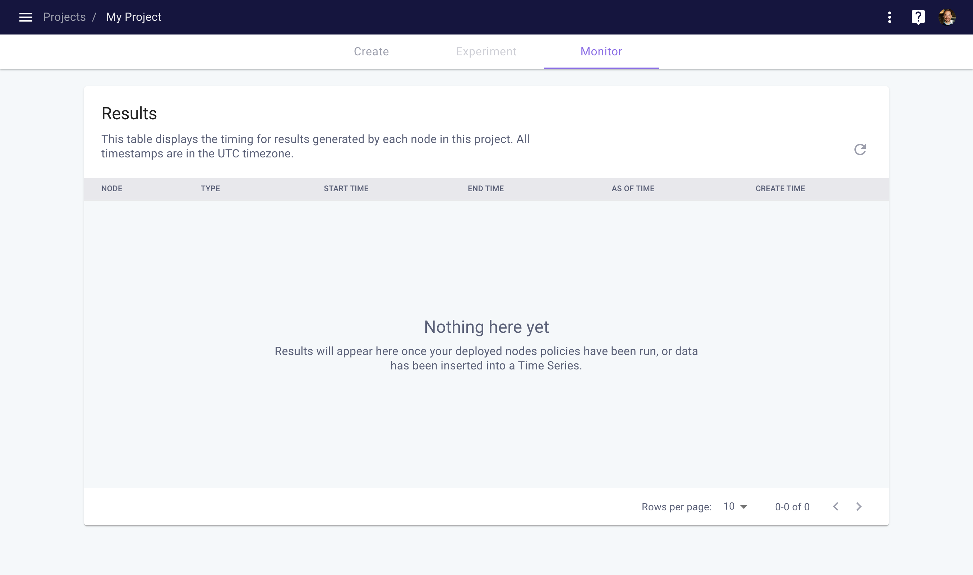This screenshot has height=575, width=973.
Task: Click the NODE column header
Action: [x=111, y=189]
